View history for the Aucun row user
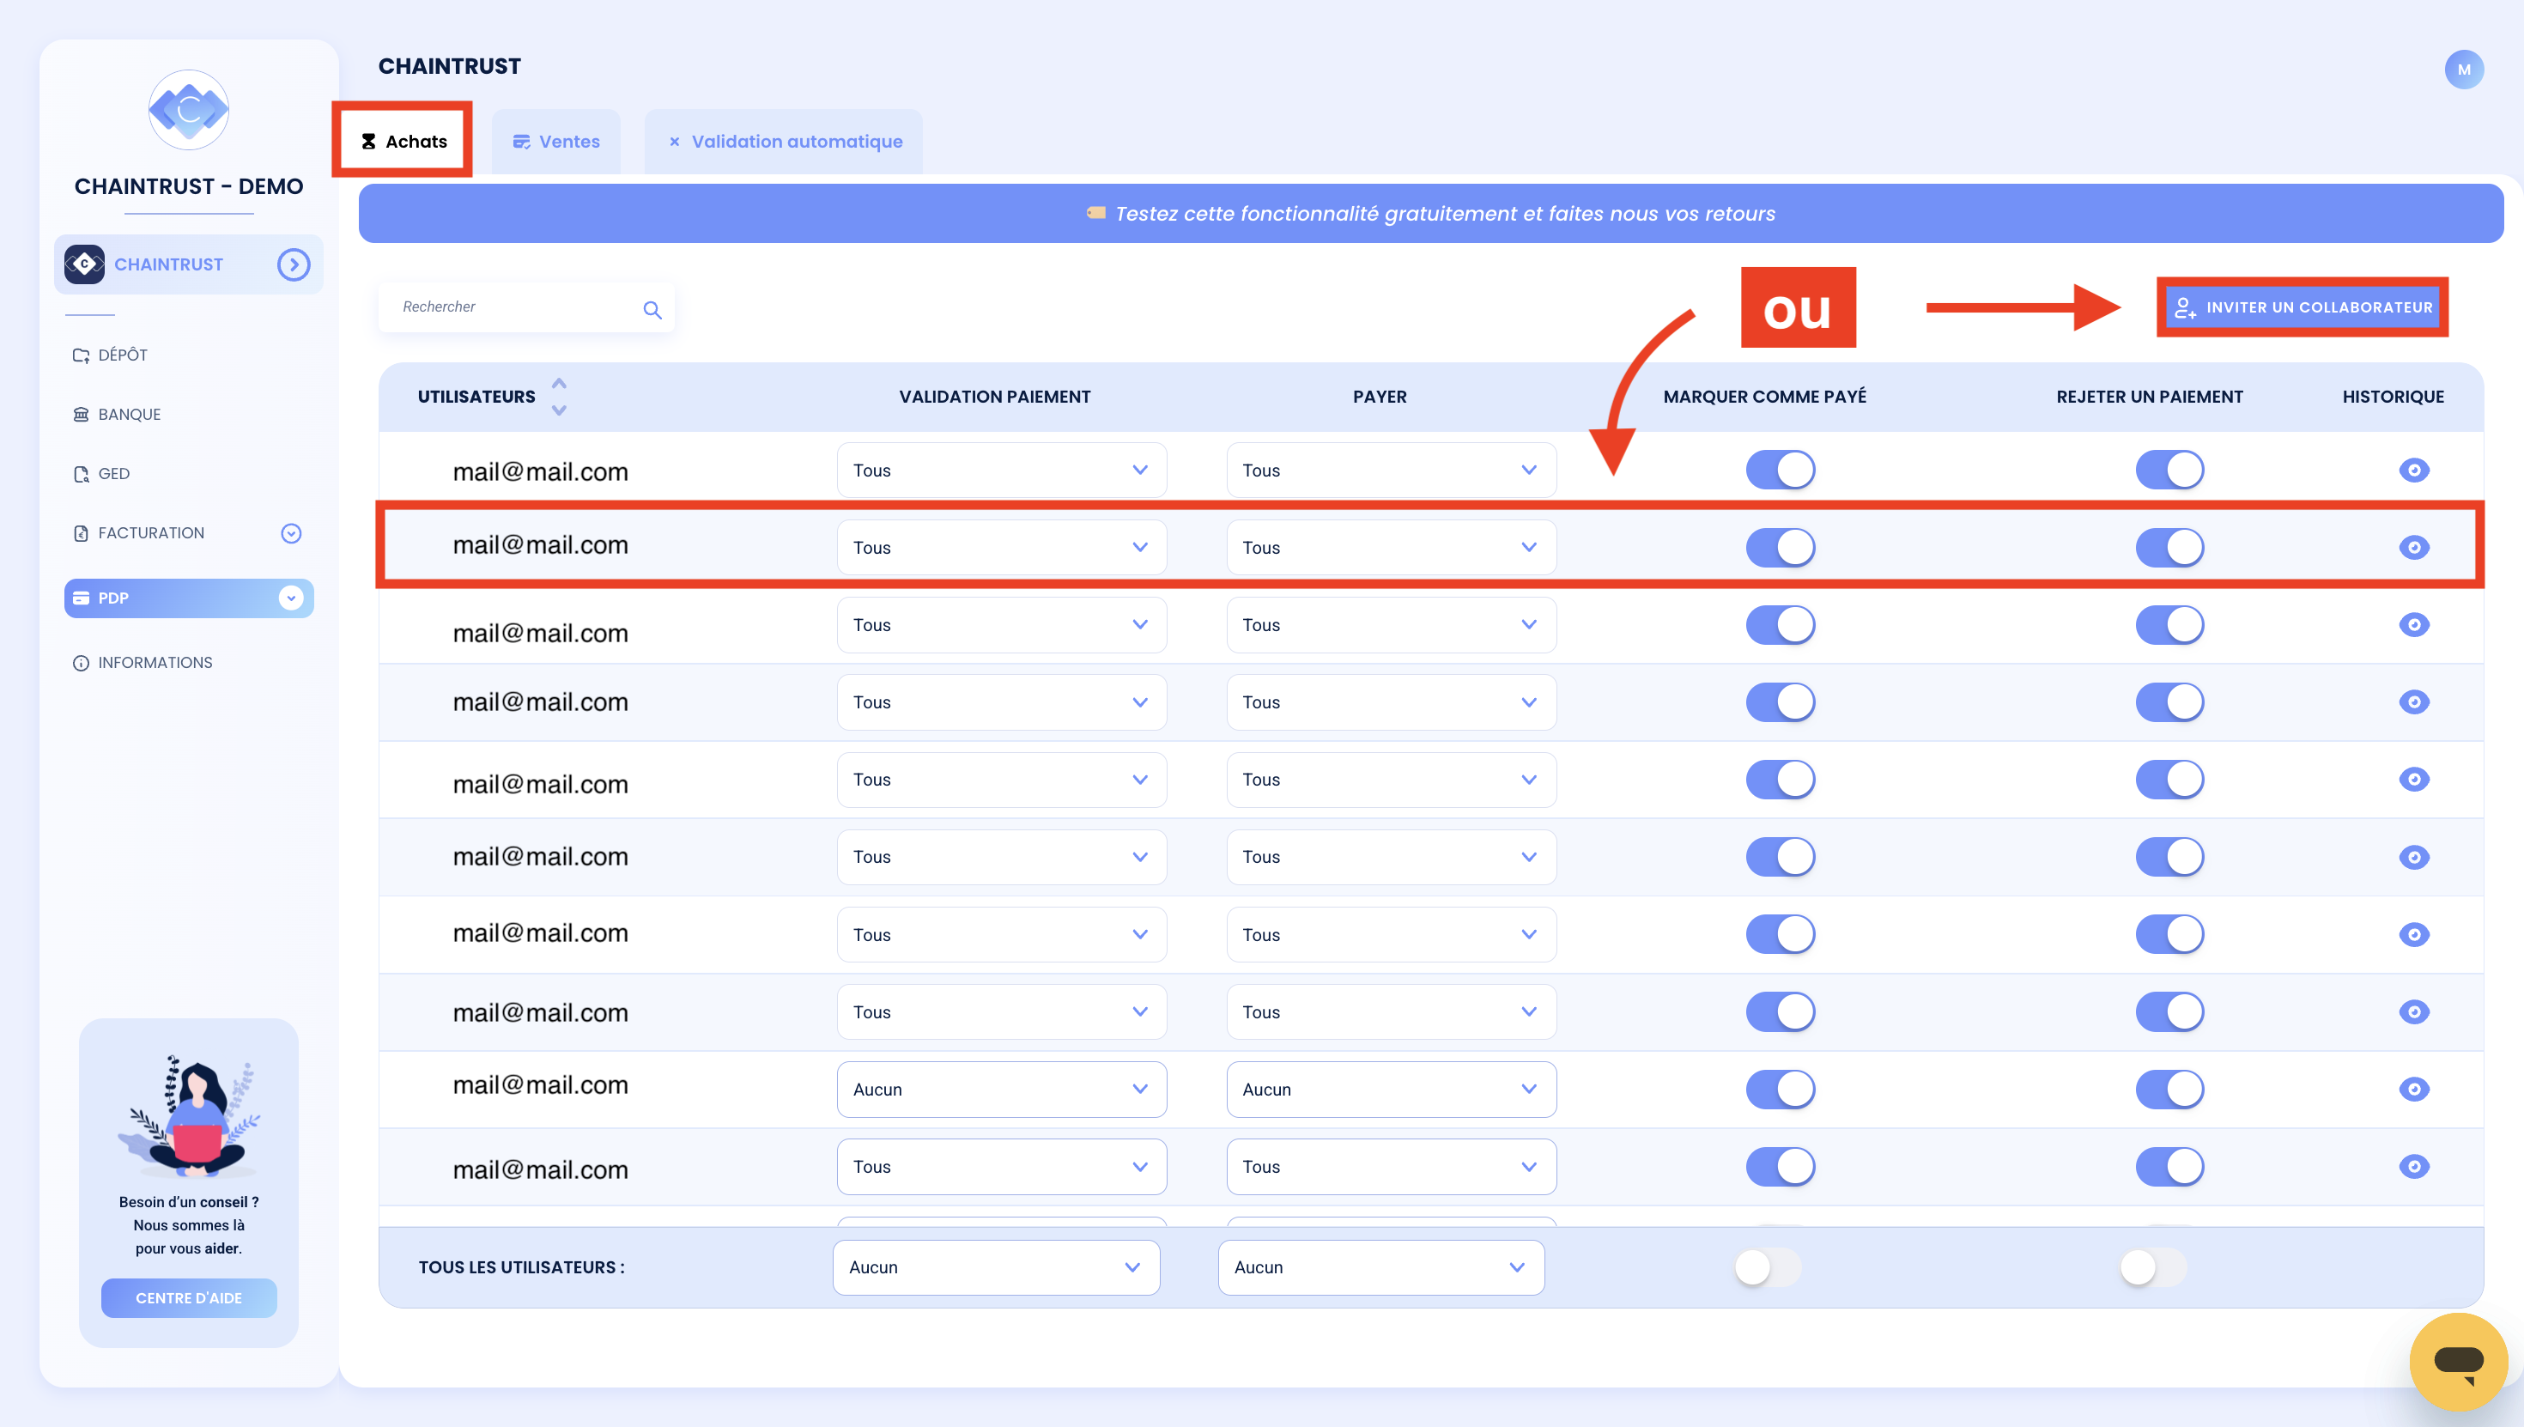 pyautogui.click(x=2413, y=1089)
